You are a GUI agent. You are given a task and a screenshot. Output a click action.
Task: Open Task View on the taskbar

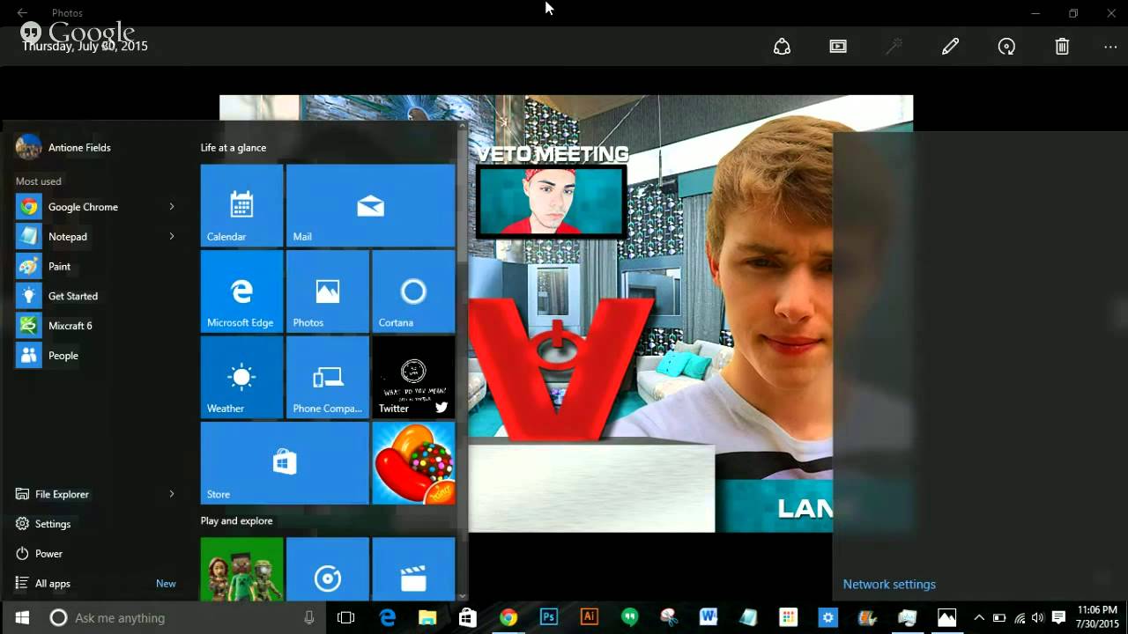346,618
